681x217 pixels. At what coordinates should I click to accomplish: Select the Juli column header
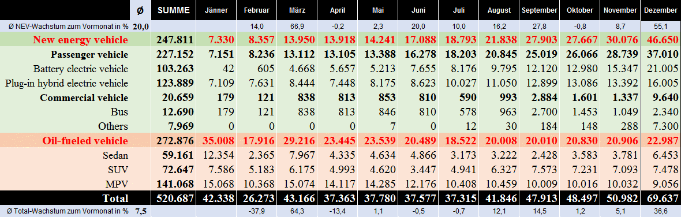click(458, 10)
